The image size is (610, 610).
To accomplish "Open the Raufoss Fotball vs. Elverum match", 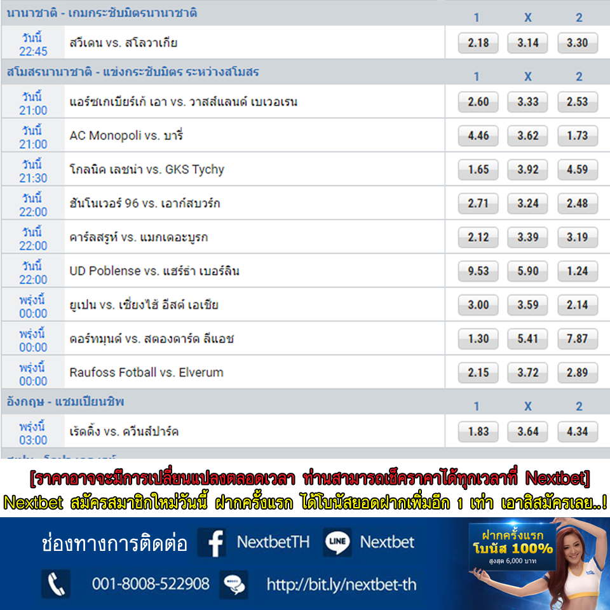I will pyautogui.click(x=146, y=373).
